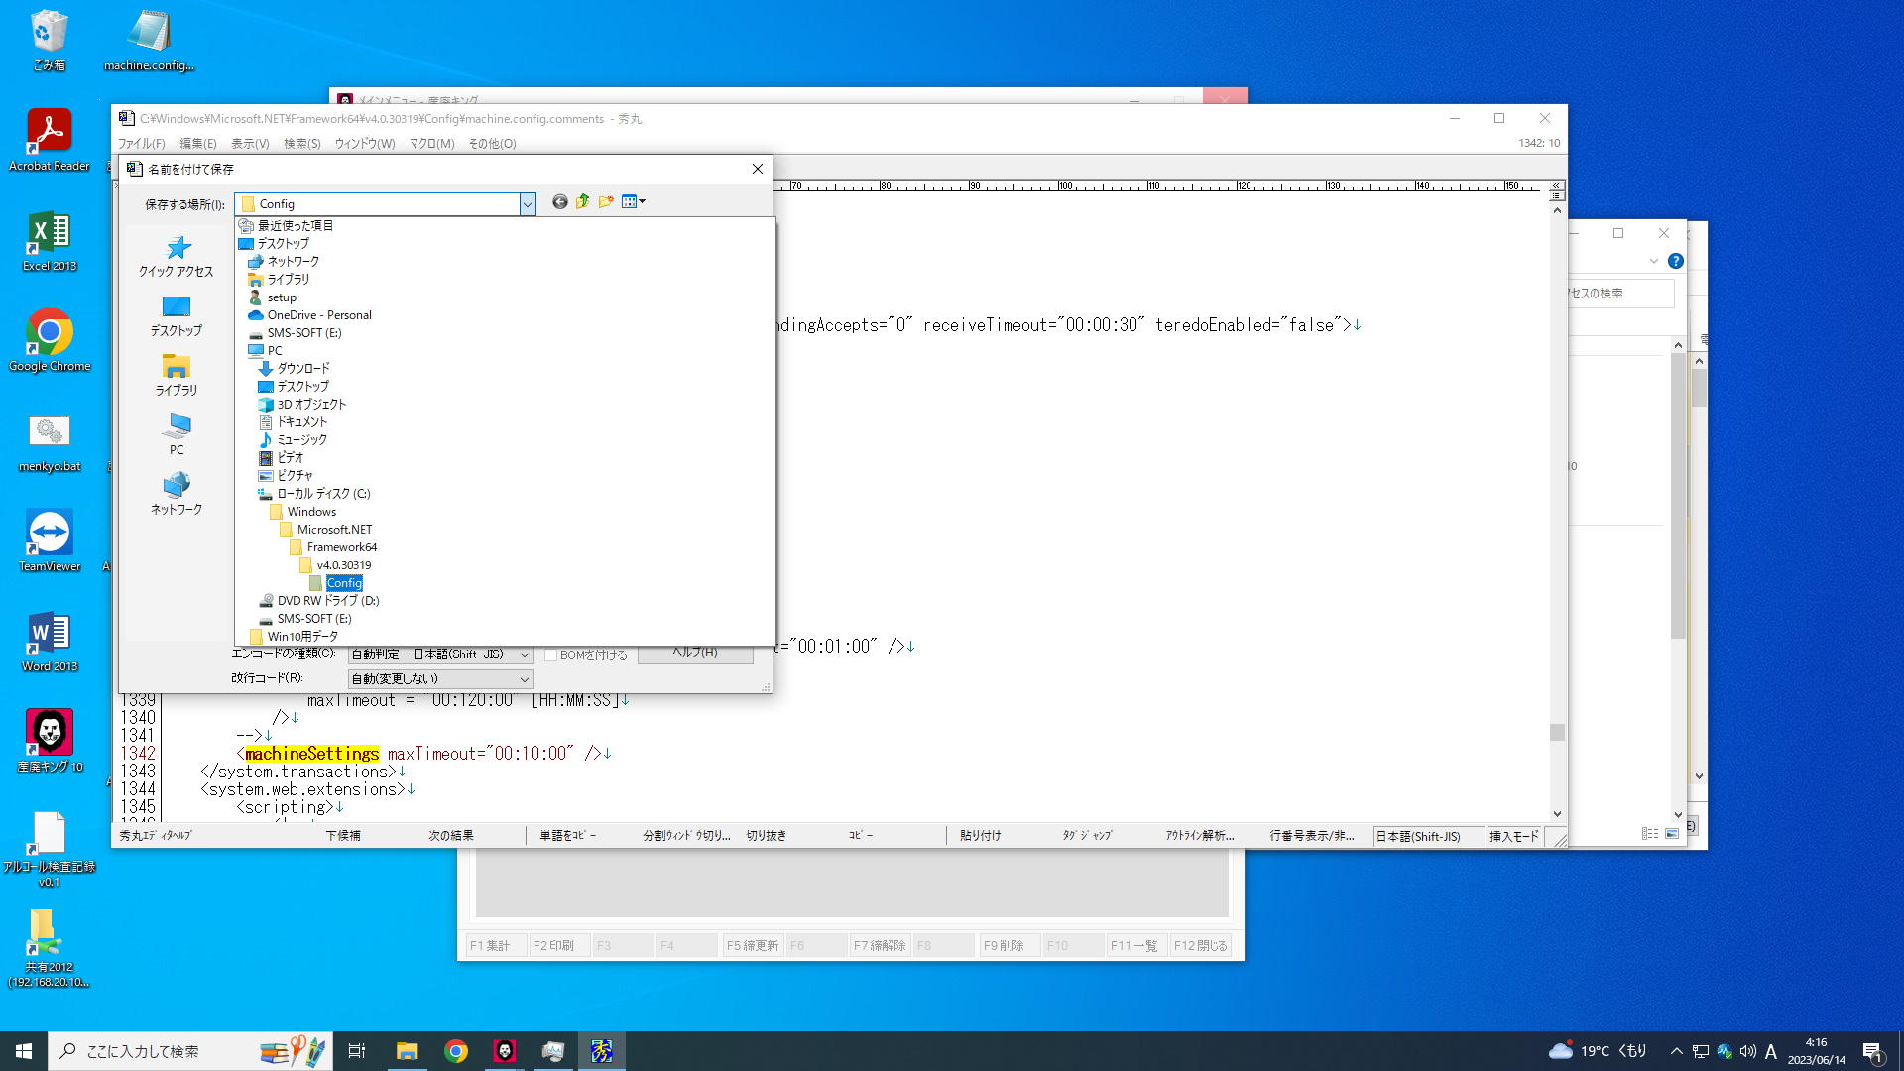Image resolution: width=1904 pixels, height=1071 pixels.
Task: Select OneDrive - Personal in the location list
Action: point(319,315)
